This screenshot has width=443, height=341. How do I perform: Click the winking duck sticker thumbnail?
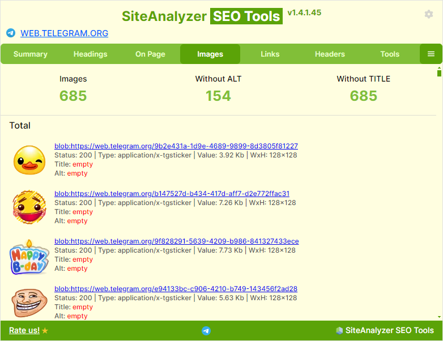[29, 160]
